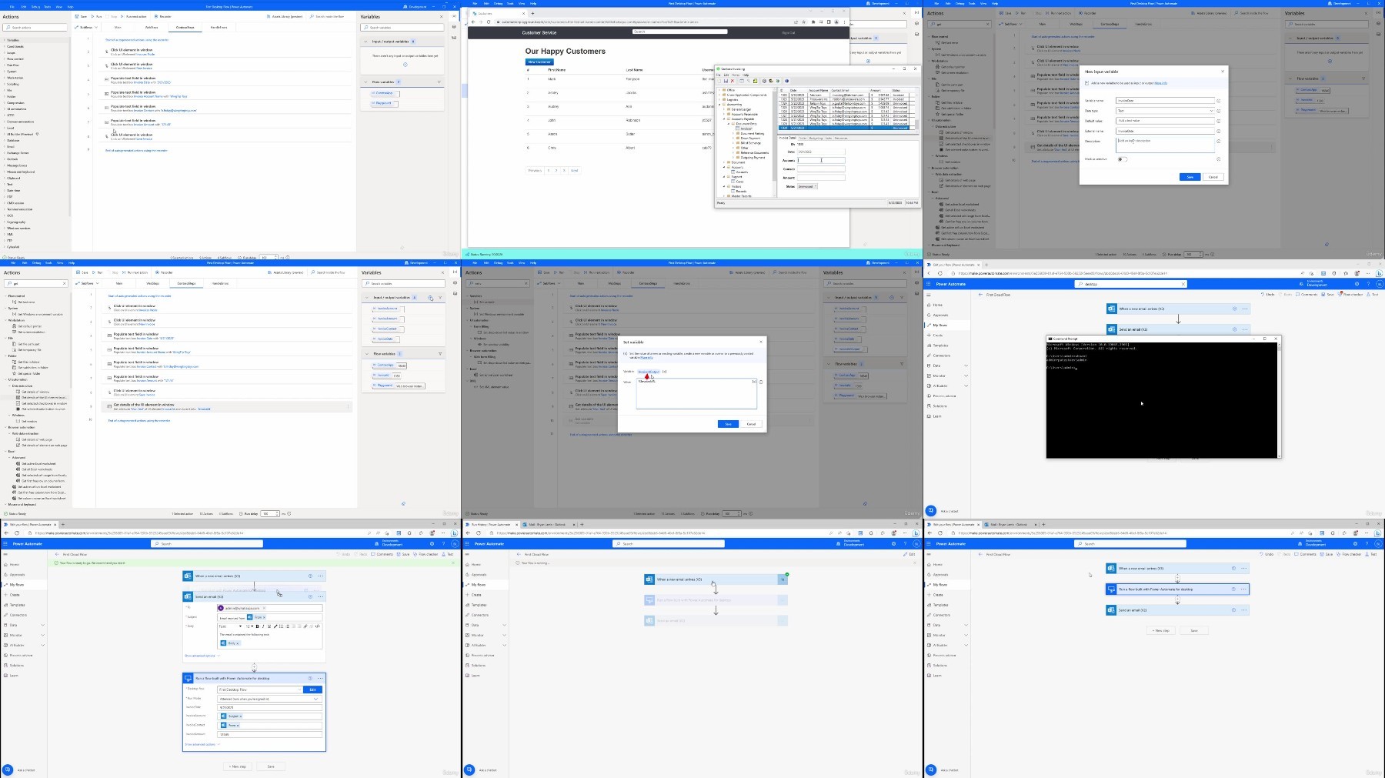The width and height of the screenshot is (1385, 778).
Task: Expand Monitor in the sidebar beside Command Prompt
Action: pyautogui.click(x=966, y=376)
